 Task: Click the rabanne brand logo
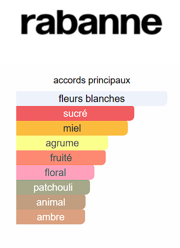(91, 22)
